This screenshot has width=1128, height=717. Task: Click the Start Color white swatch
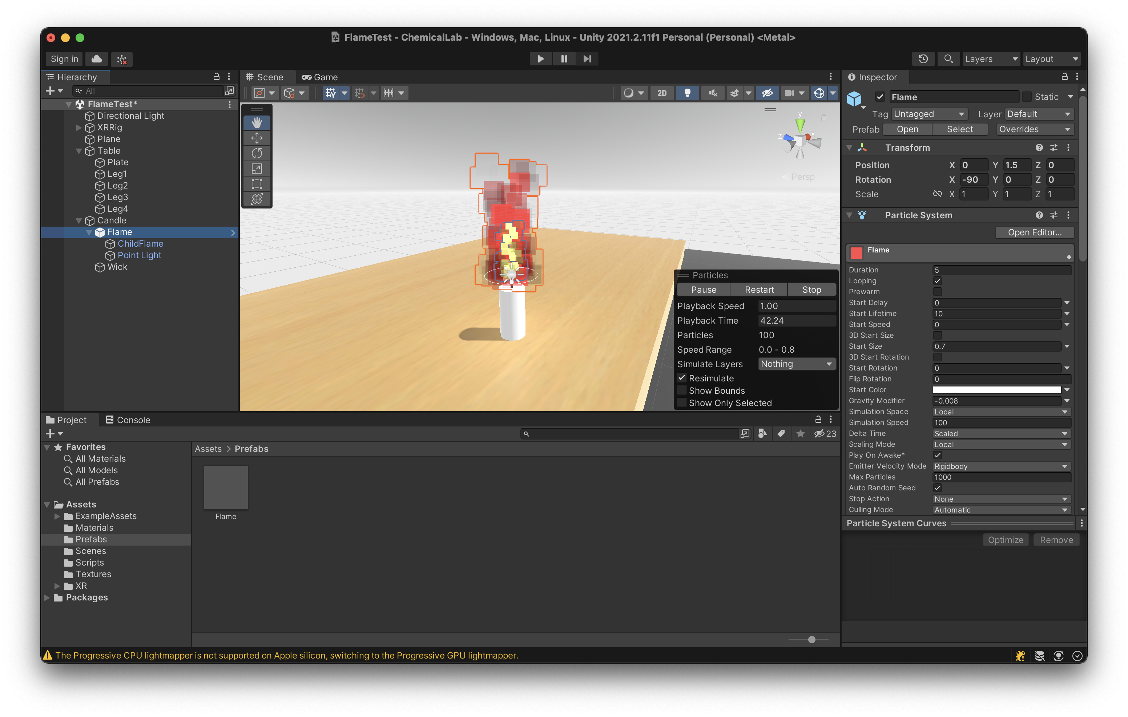[996, 390]
